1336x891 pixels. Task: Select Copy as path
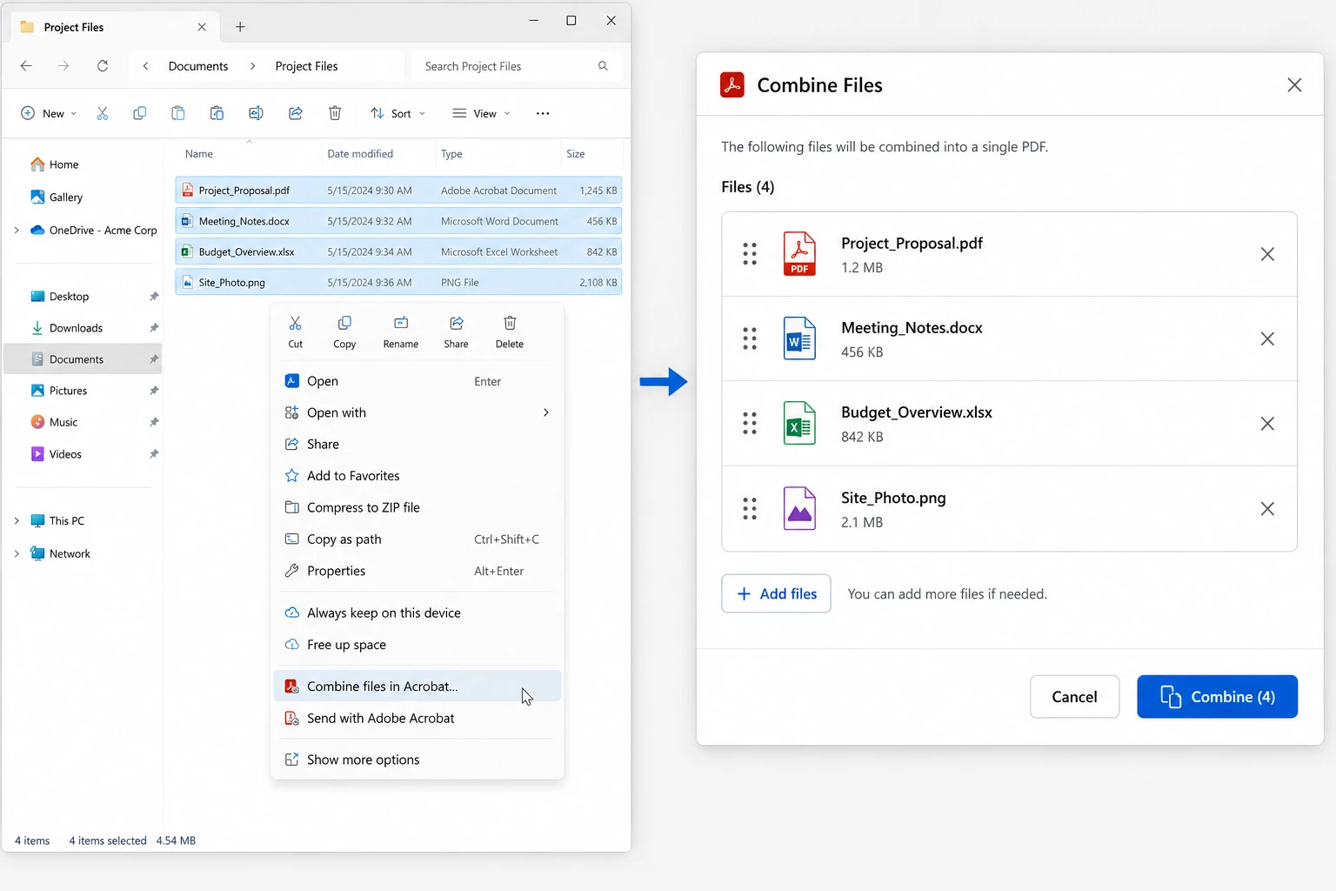click(x=417, y=539)
